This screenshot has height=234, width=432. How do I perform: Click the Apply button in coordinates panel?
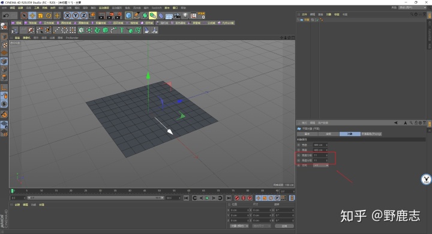(x=284, y=226)
